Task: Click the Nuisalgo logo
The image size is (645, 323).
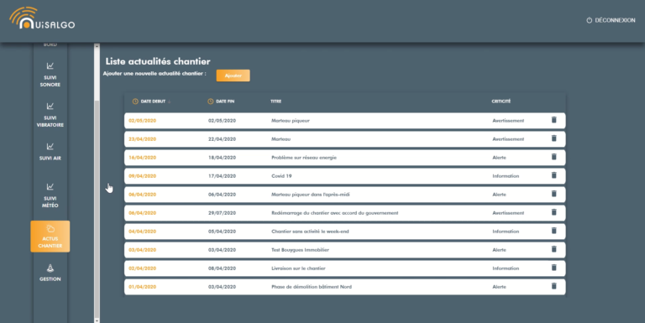Action: [x=42, y=18]
